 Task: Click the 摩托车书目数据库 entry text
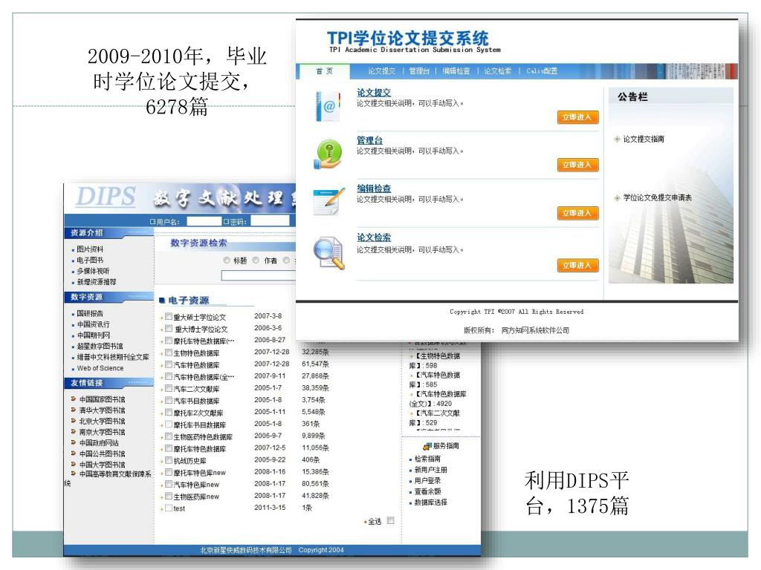(199, 425)
